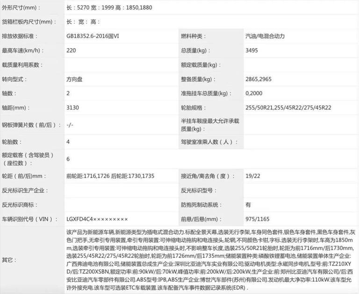
Task: Click the dimensions value '长：5270 宽：1999 高：1850,1880'
Action: pyautogui.click(x=109, y=7)
